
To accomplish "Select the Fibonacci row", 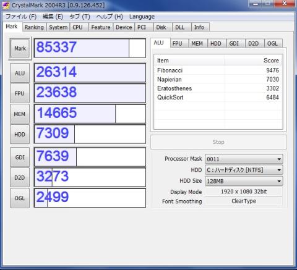I will tap(218, 70).
